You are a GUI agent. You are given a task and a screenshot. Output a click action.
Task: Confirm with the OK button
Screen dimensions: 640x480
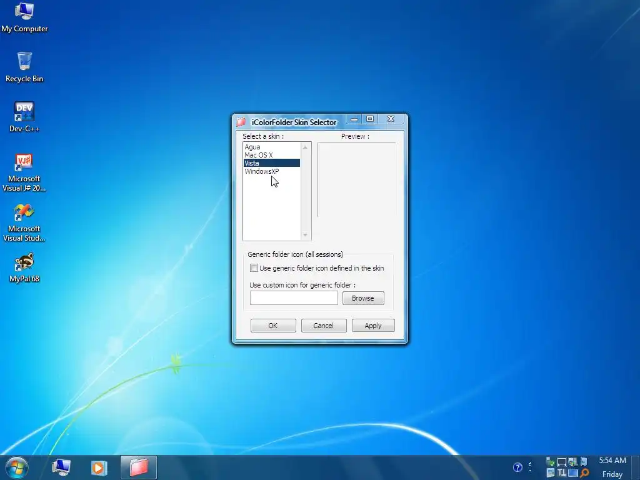point(272,325)
